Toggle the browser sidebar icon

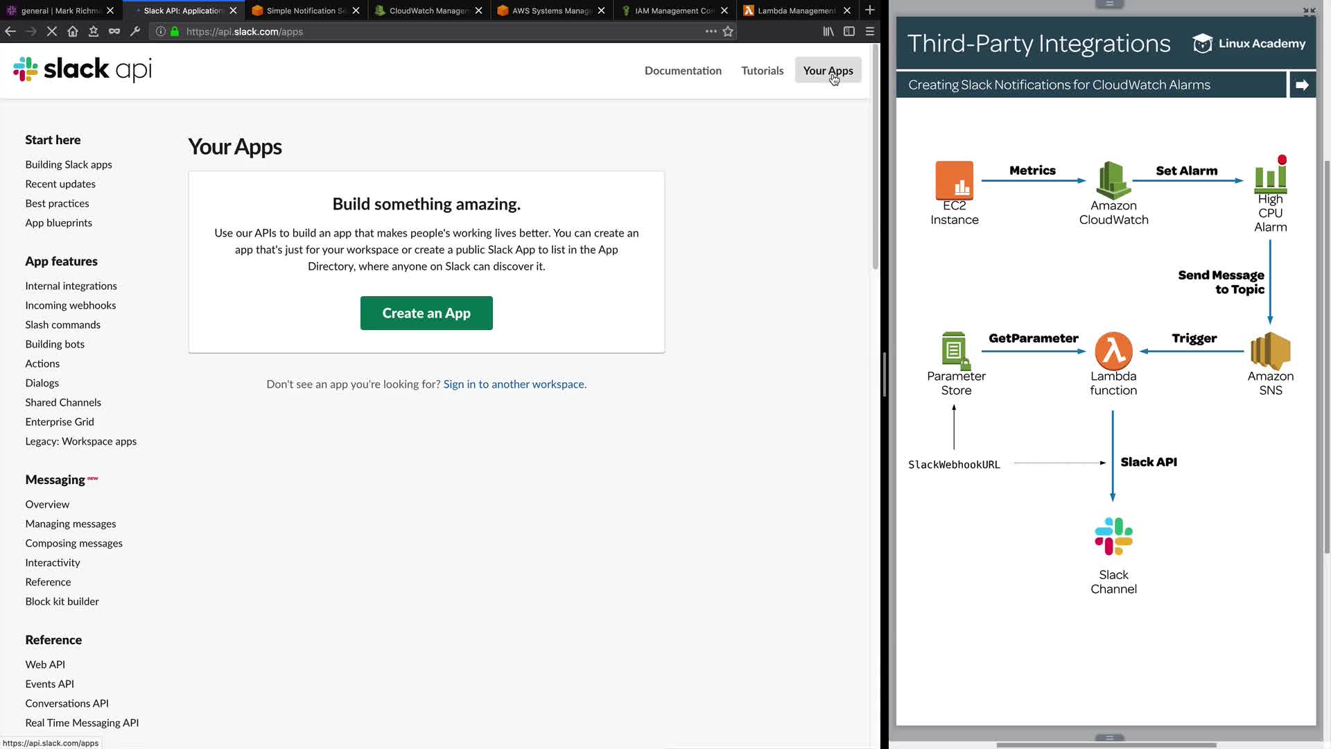[849, 31]
